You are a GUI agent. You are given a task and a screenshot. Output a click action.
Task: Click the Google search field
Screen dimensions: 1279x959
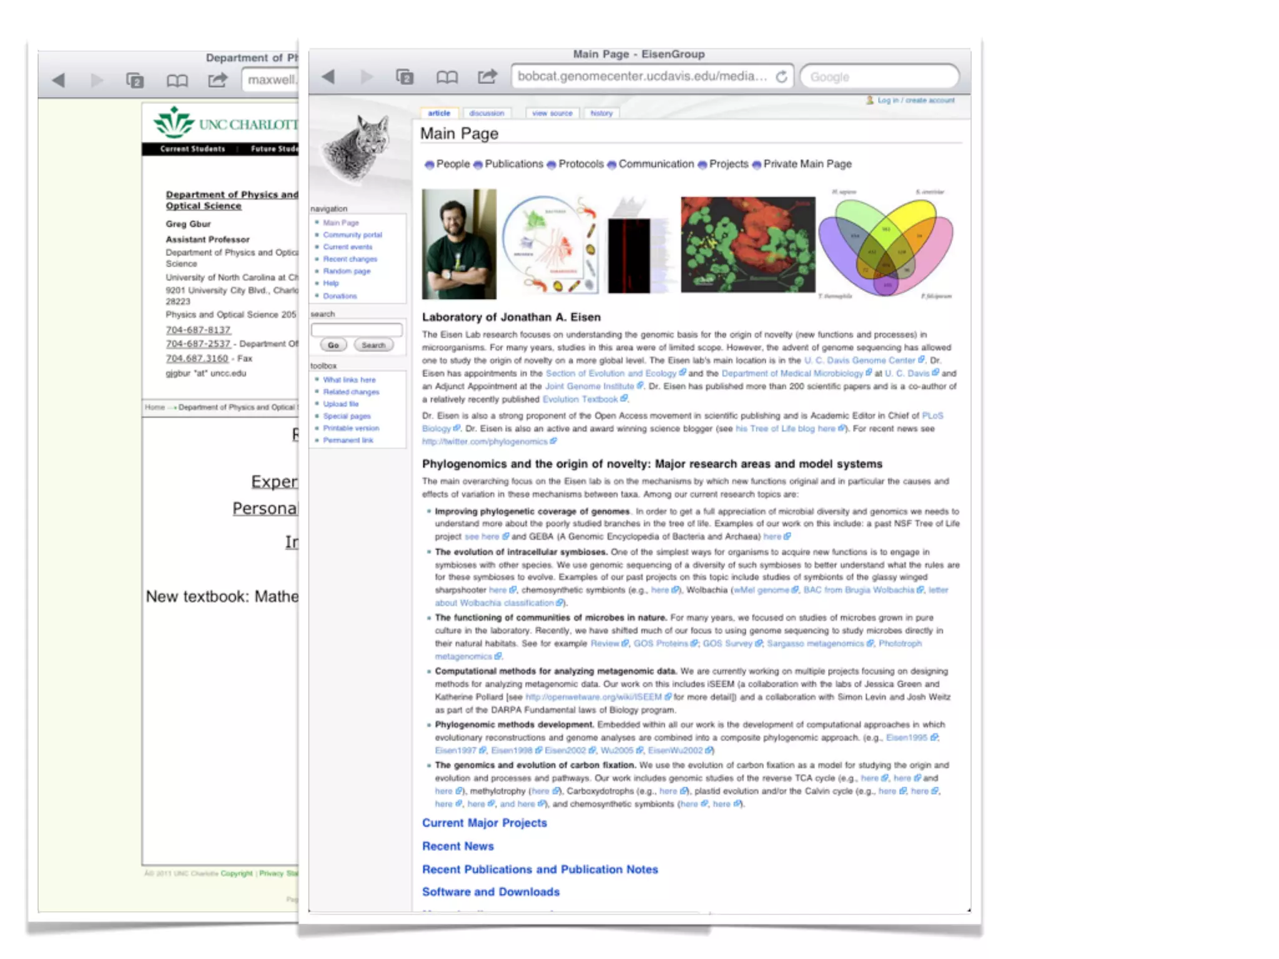click(879, 77)
